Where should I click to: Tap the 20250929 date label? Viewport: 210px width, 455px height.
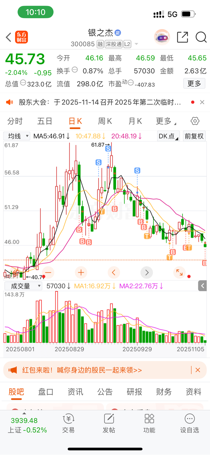(137, 349)
